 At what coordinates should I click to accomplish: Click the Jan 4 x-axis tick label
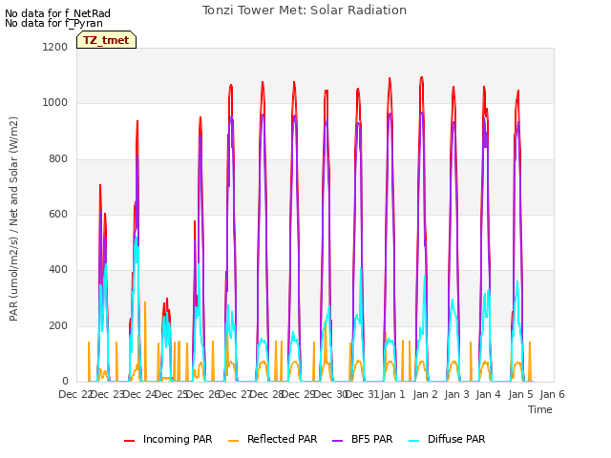coord(488,394)
